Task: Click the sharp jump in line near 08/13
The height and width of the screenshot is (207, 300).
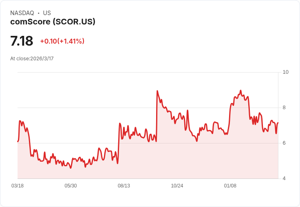Action: tap(119, 143)
